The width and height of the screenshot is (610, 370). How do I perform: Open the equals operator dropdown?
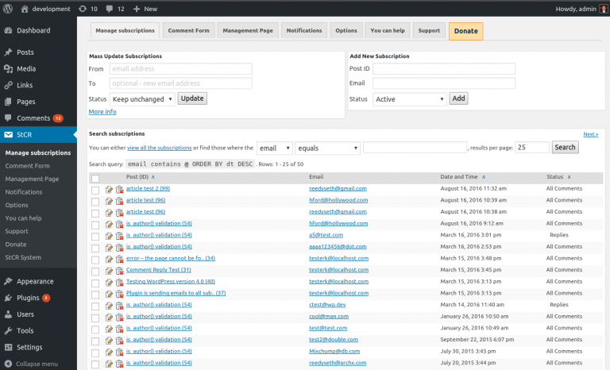point(327,148)
